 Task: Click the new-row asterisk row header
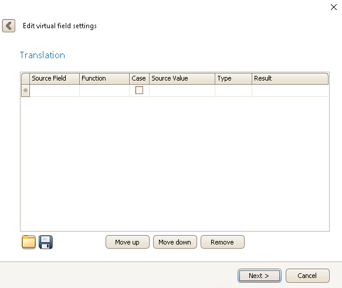pyautogui.click(x=26, y=91)
